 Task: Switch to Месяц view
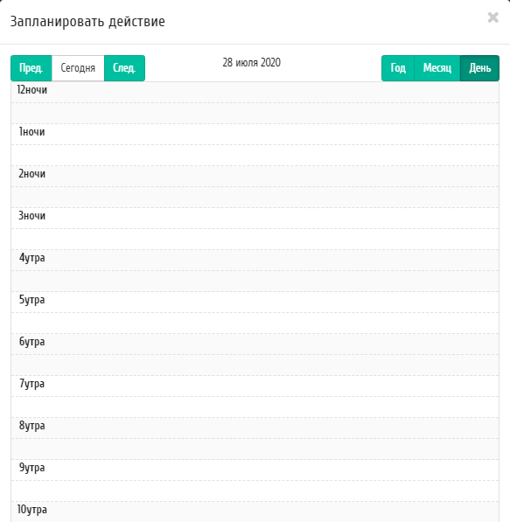[437, 68]
